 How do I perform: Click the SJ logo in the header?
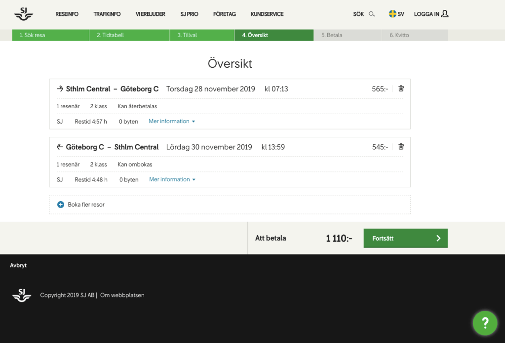coord(23,14)
